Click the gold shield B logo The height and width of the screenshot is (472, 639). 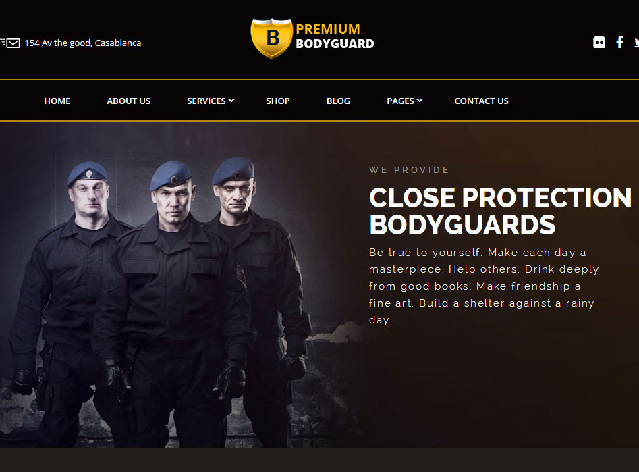tap(271, 38)
